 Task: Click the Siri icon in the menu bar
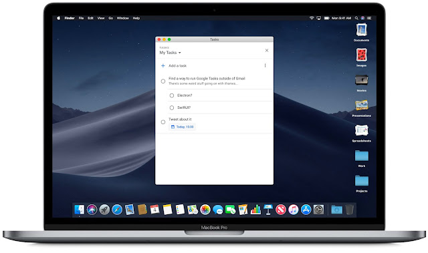[x=362, y=18]
